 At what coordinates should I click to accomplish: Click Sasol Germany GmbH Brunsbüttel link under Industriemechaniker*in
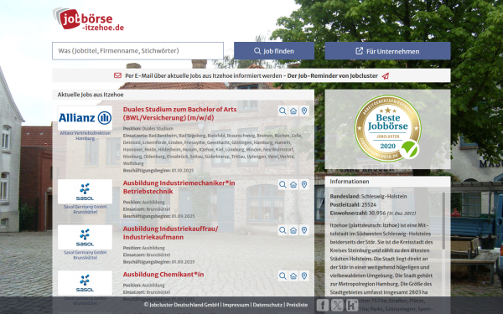(x=85, y=209)
